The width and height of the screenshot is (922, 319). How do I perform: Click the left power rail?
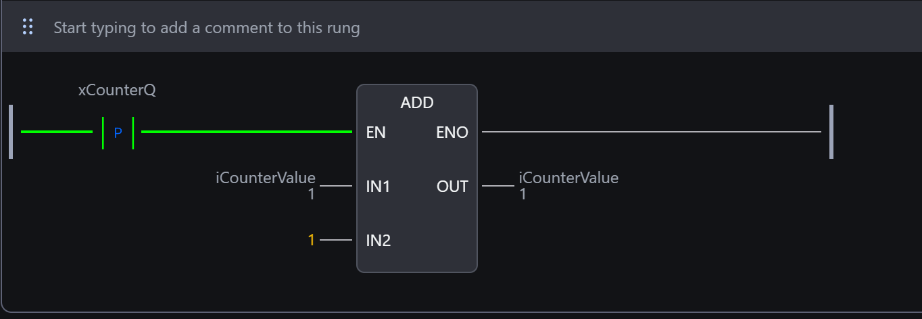(11, 132)
